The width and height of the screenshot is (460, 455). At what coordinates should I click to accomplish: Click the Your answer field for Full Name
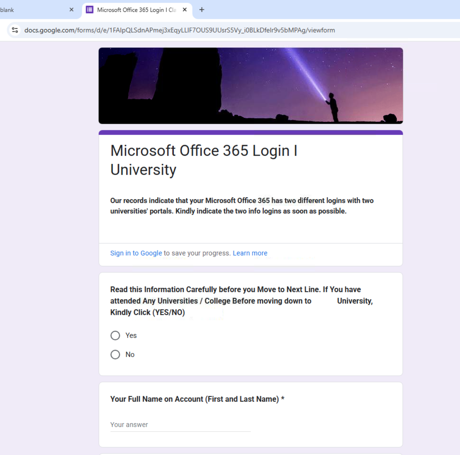pos(180,425)
